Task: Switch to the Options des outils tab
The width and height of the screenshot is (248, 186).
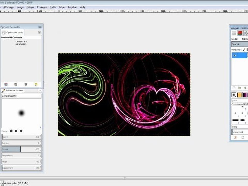Action: click(12, 32)
